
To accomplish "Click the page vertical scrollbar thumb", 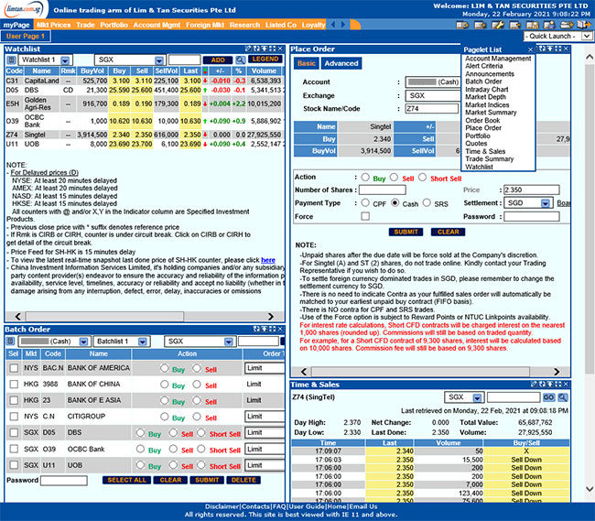I will tap(590, 220).
